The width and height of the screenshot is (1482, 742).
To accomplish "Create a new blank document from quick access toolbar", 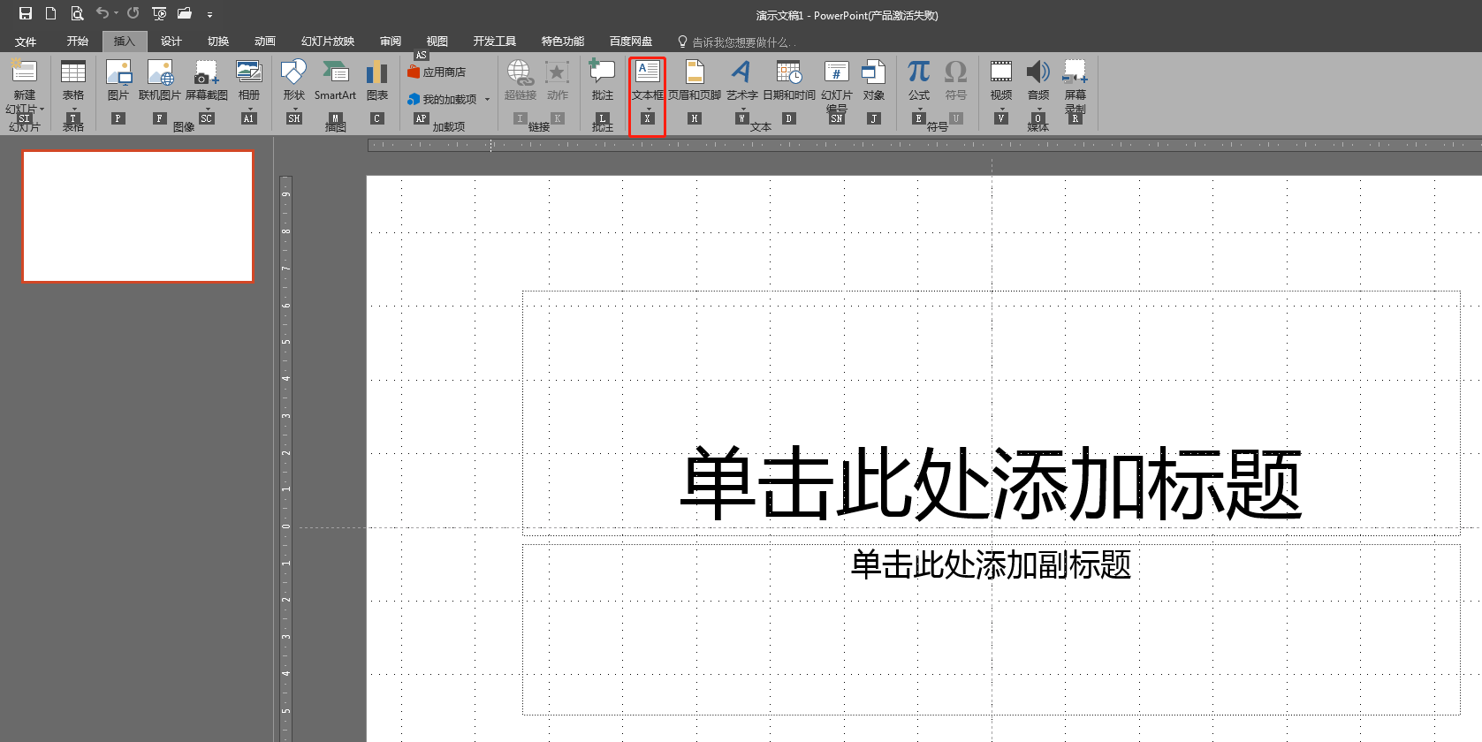I will point(50,13).
